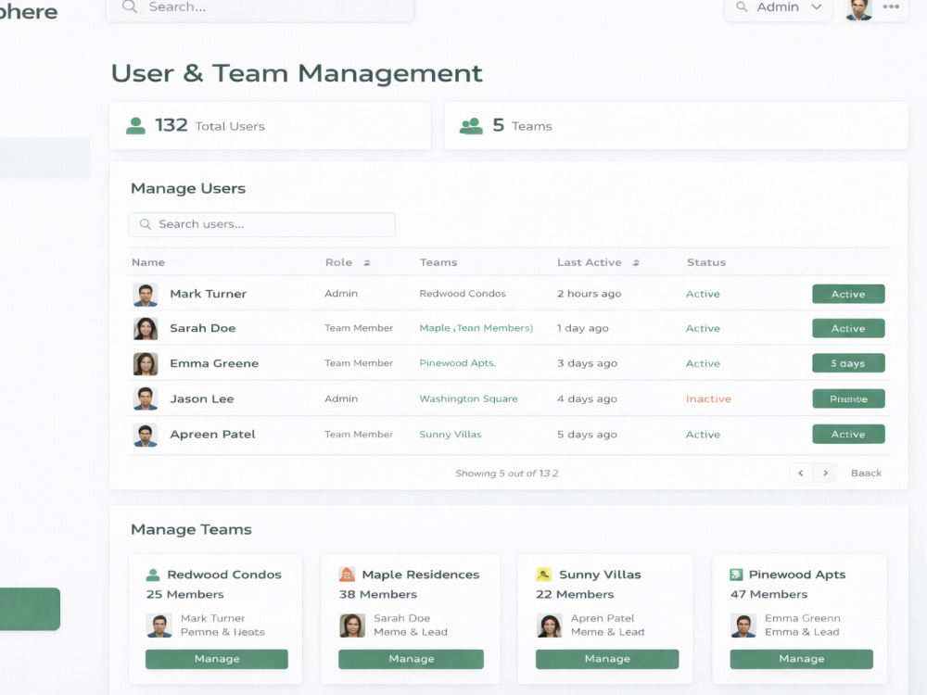Click the top Search field
The height and width of the screenshot is (695, 927).
[x=260, y=9]
